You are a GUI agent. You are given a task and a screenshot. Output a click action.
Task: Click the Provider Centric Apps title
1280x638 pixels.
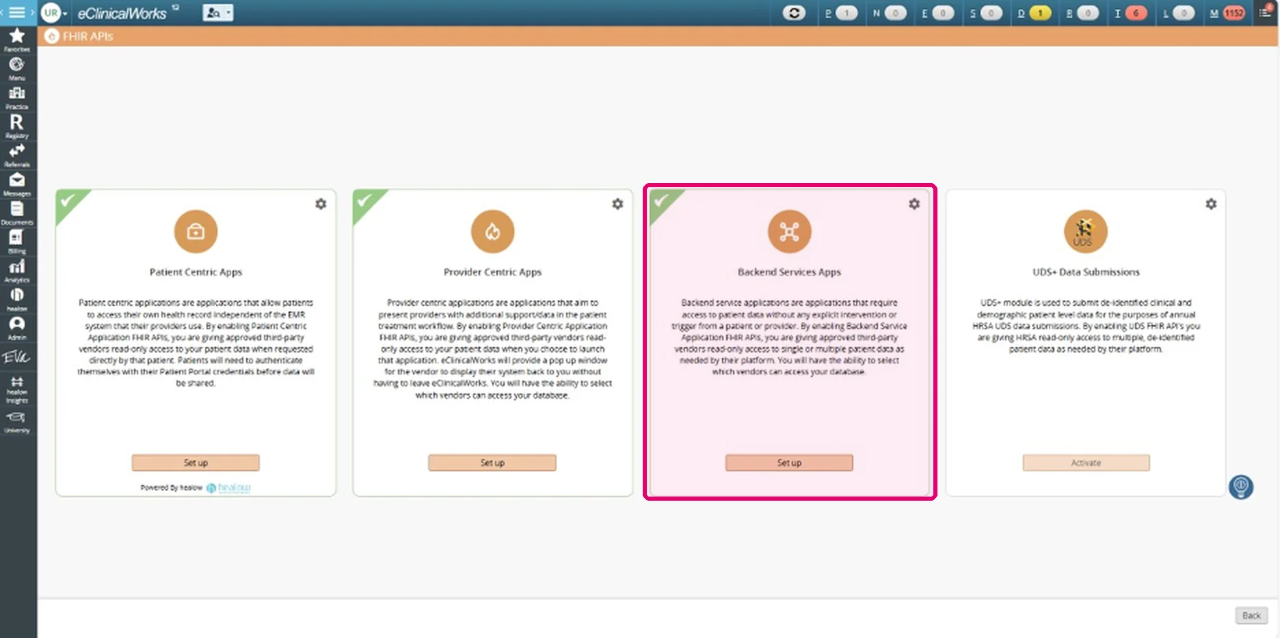coord(492,272)
